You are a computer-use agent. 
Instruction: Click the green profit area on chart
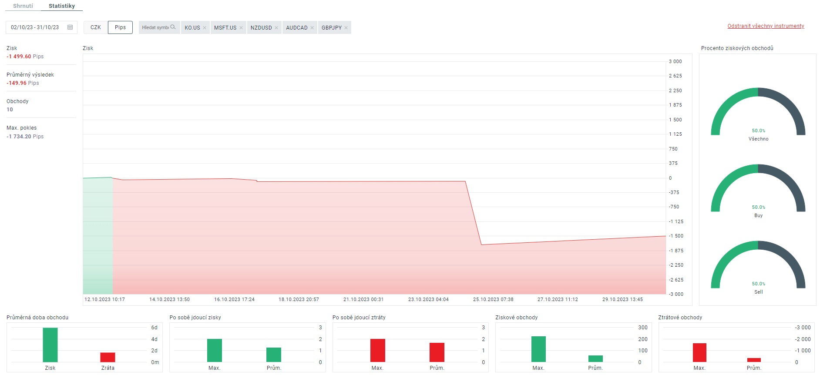[x=98, y=235]
